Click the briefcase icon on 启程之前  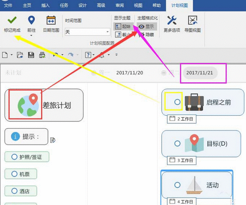(194, 102)
